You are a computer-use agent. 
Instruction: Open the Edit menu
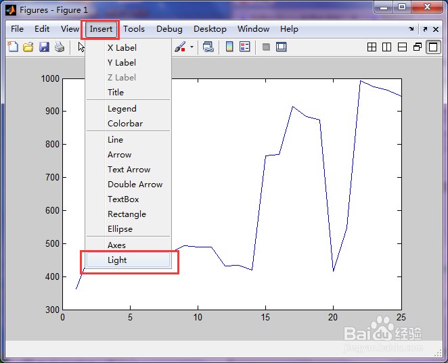(x=42, y=29)
